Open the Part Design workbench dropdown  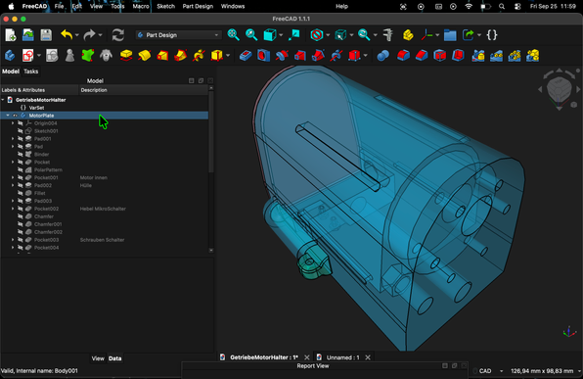[x=178, y=35]
